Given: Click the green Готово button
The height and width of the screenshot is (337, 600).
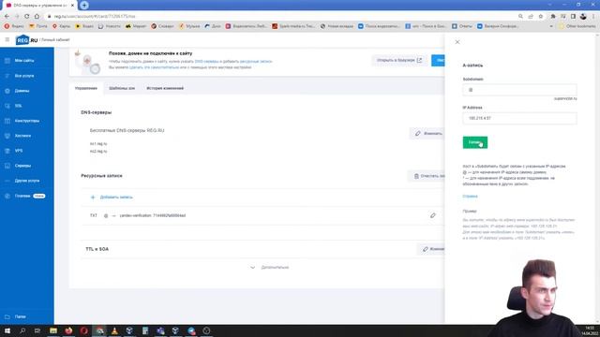Looking at the screenshot, I should coord(475,142).
